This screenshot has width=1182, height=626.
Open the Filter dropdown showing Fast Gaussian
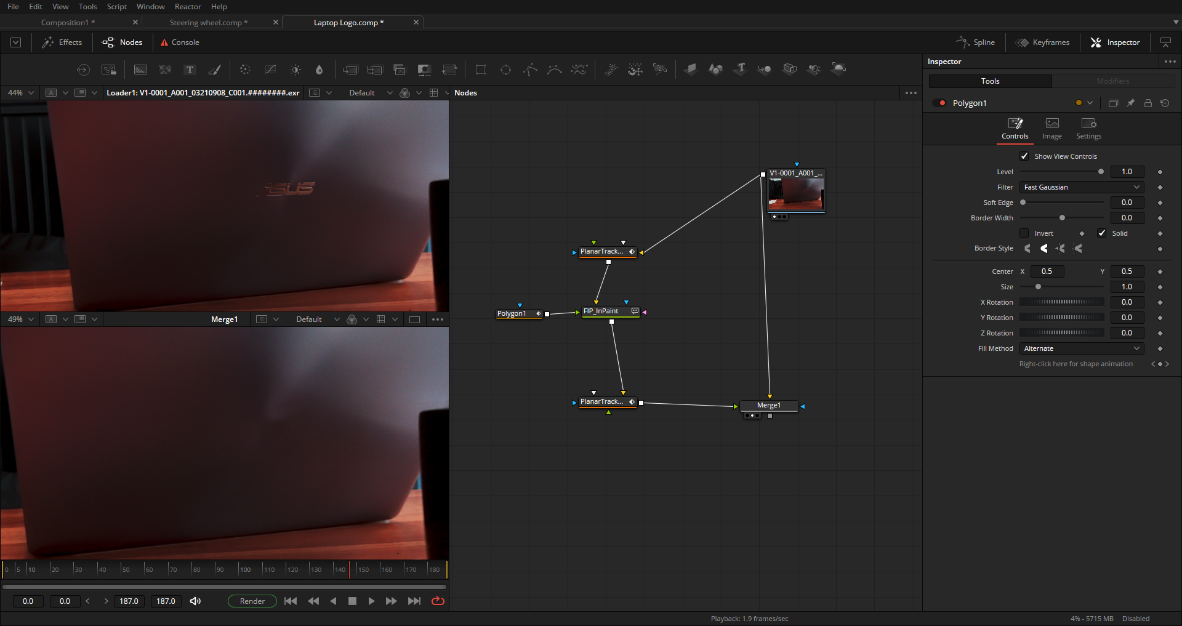[x=1081, y=187]
